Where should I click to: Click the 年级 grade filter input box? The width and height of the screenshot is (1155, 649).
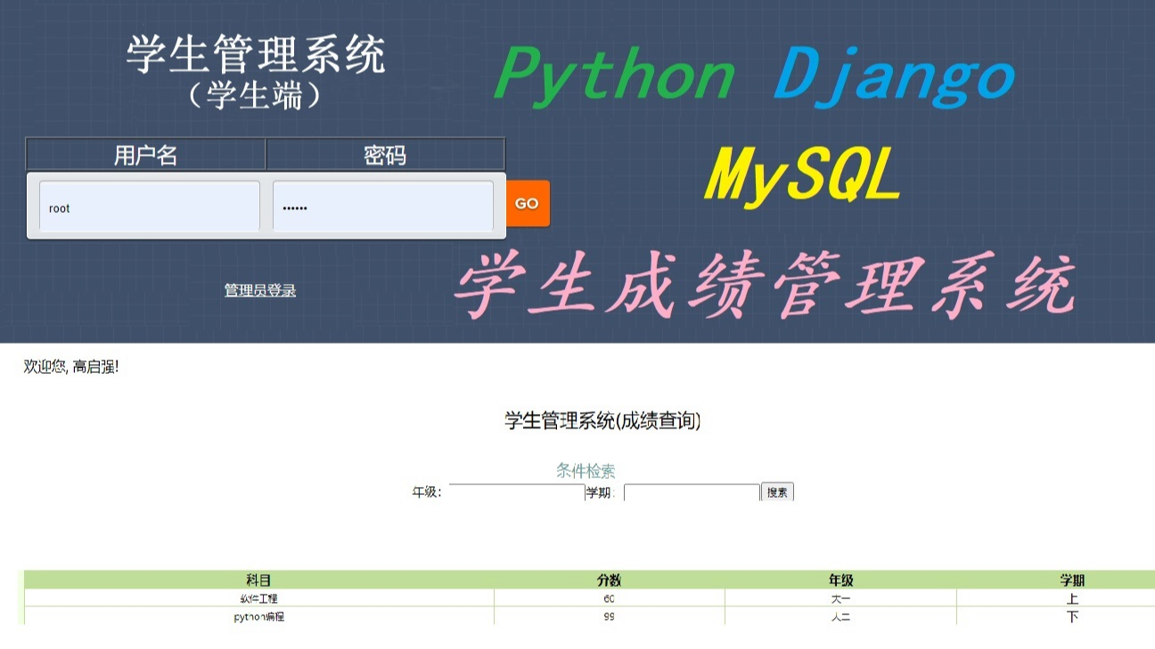pyautogui.click(x=517, y=492)
